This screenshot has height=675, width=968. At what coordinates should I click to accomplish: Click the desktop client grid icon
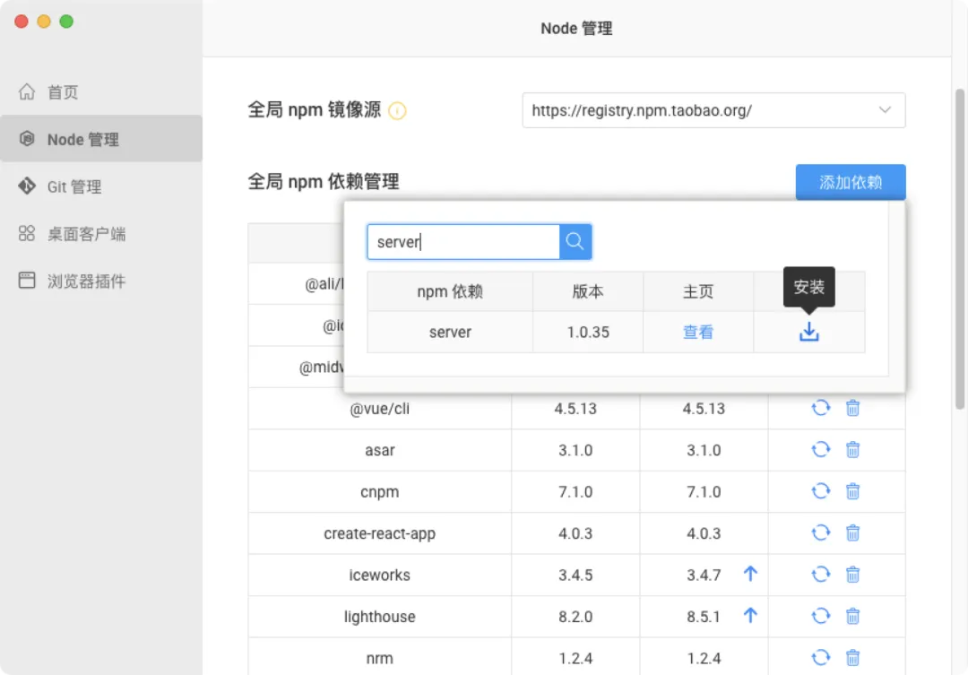[x=27, y=233]
